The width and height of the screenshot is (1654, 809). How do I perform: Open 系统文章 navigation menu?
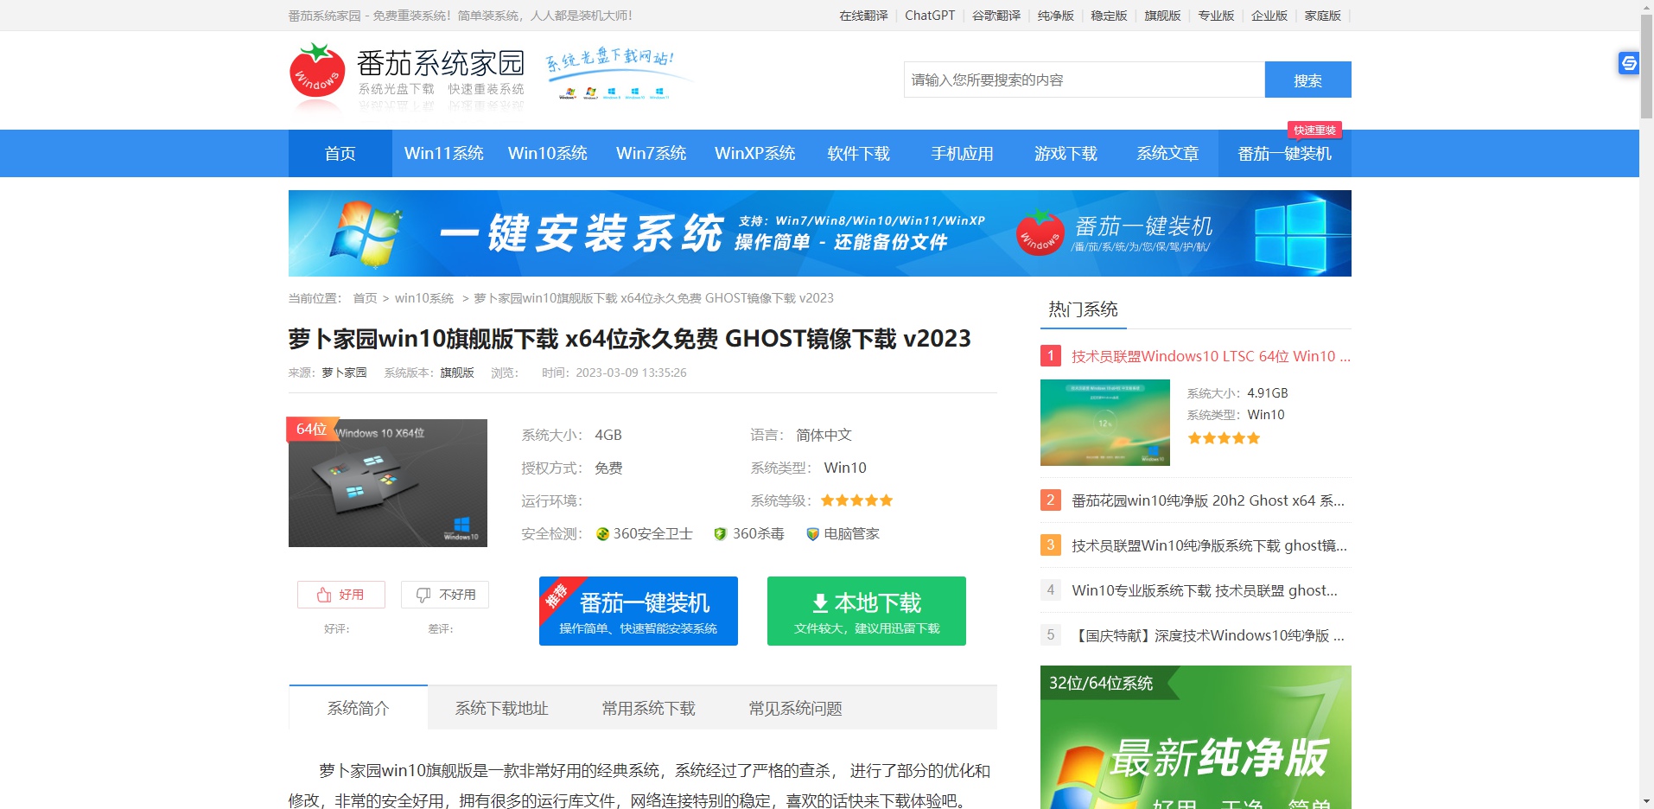(x=1168, y=153)
